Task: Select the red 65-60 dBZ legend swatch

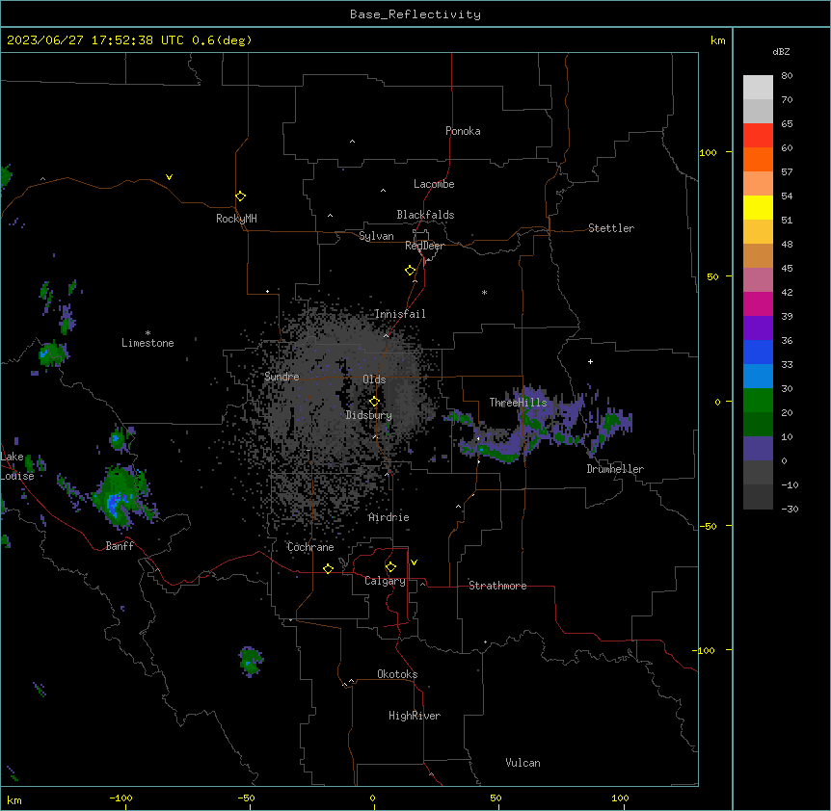Action: coord(758,135)
